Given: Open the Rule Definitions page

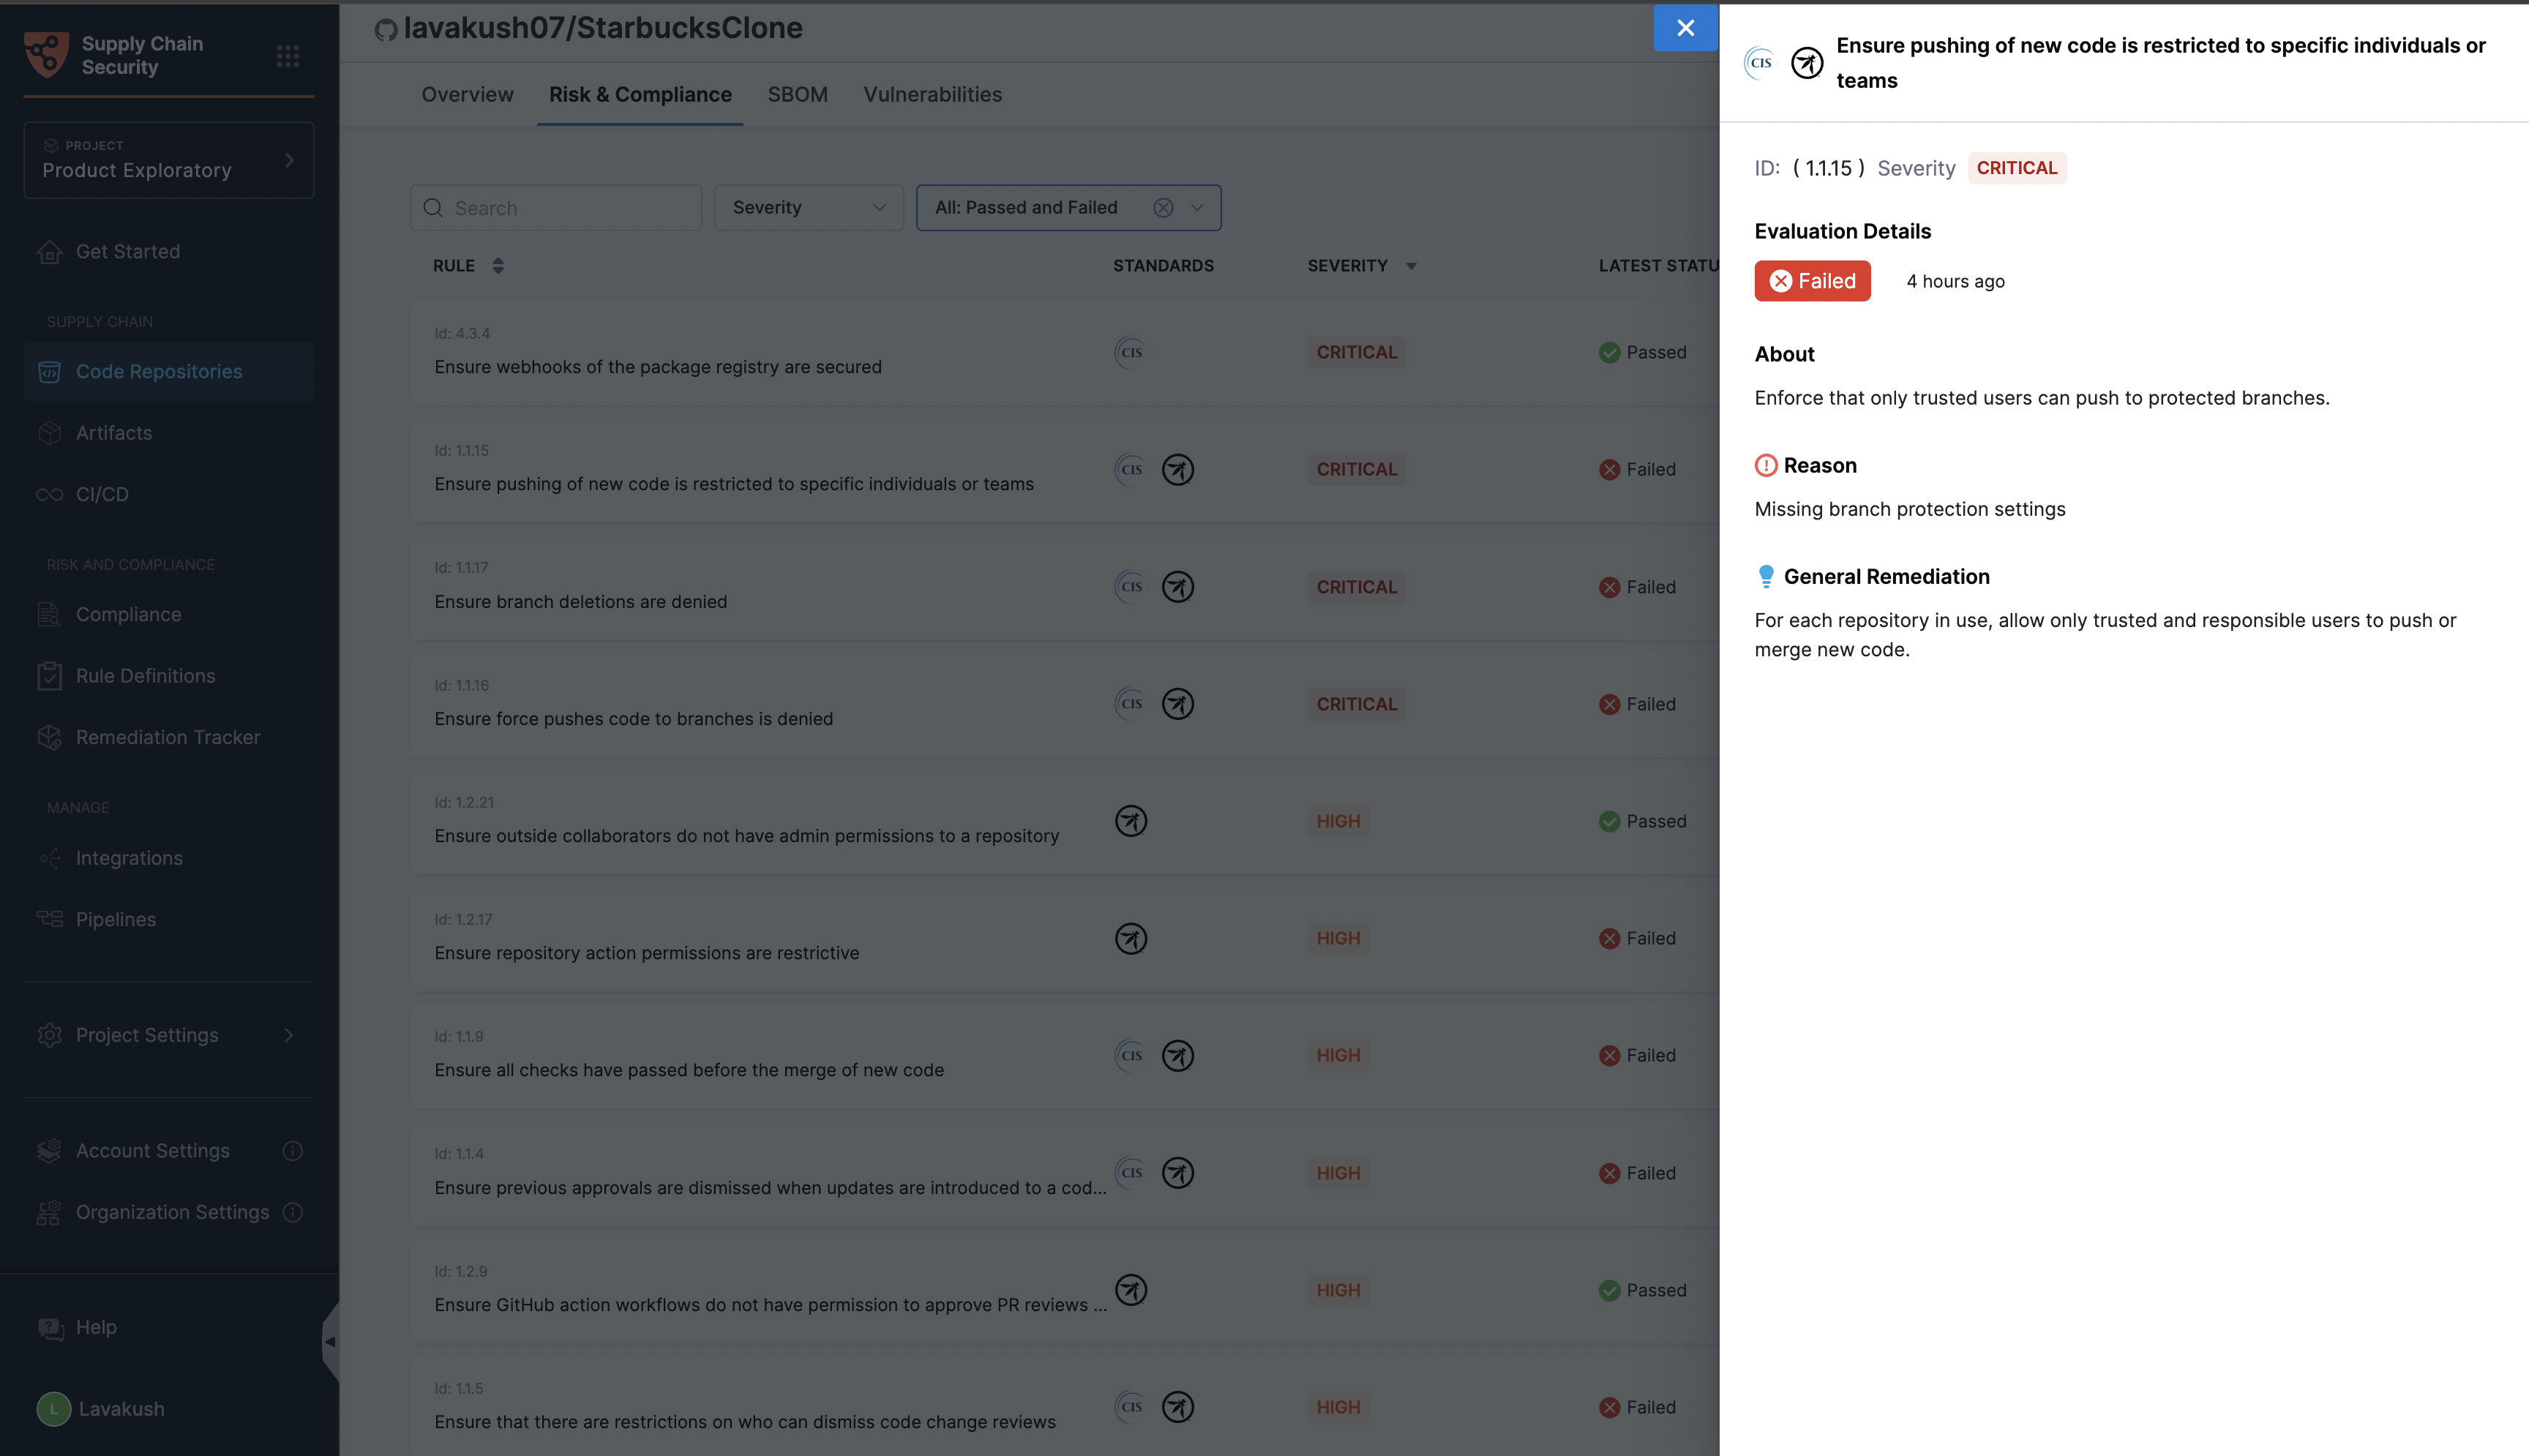Looking at the screenshot, I should tap(146, 676).
